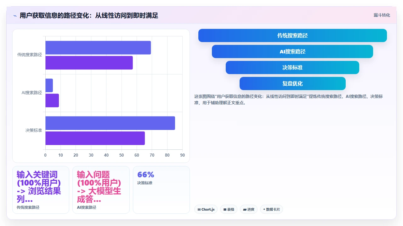
Task: Click the longest bar for 决策标准
Action: point(110,123)
